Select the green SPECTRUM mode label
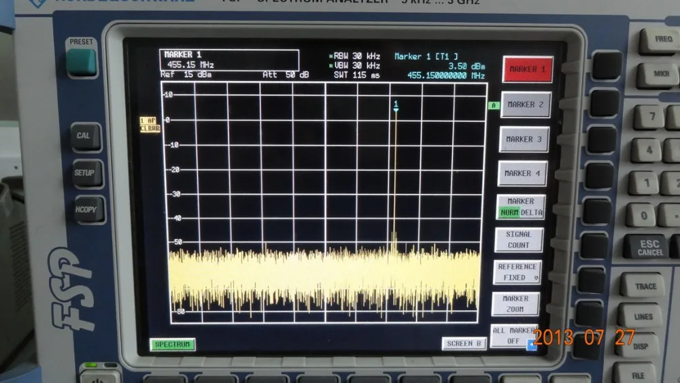The width and height of the screenshot is (680, 383). click(x=173, y=344)
